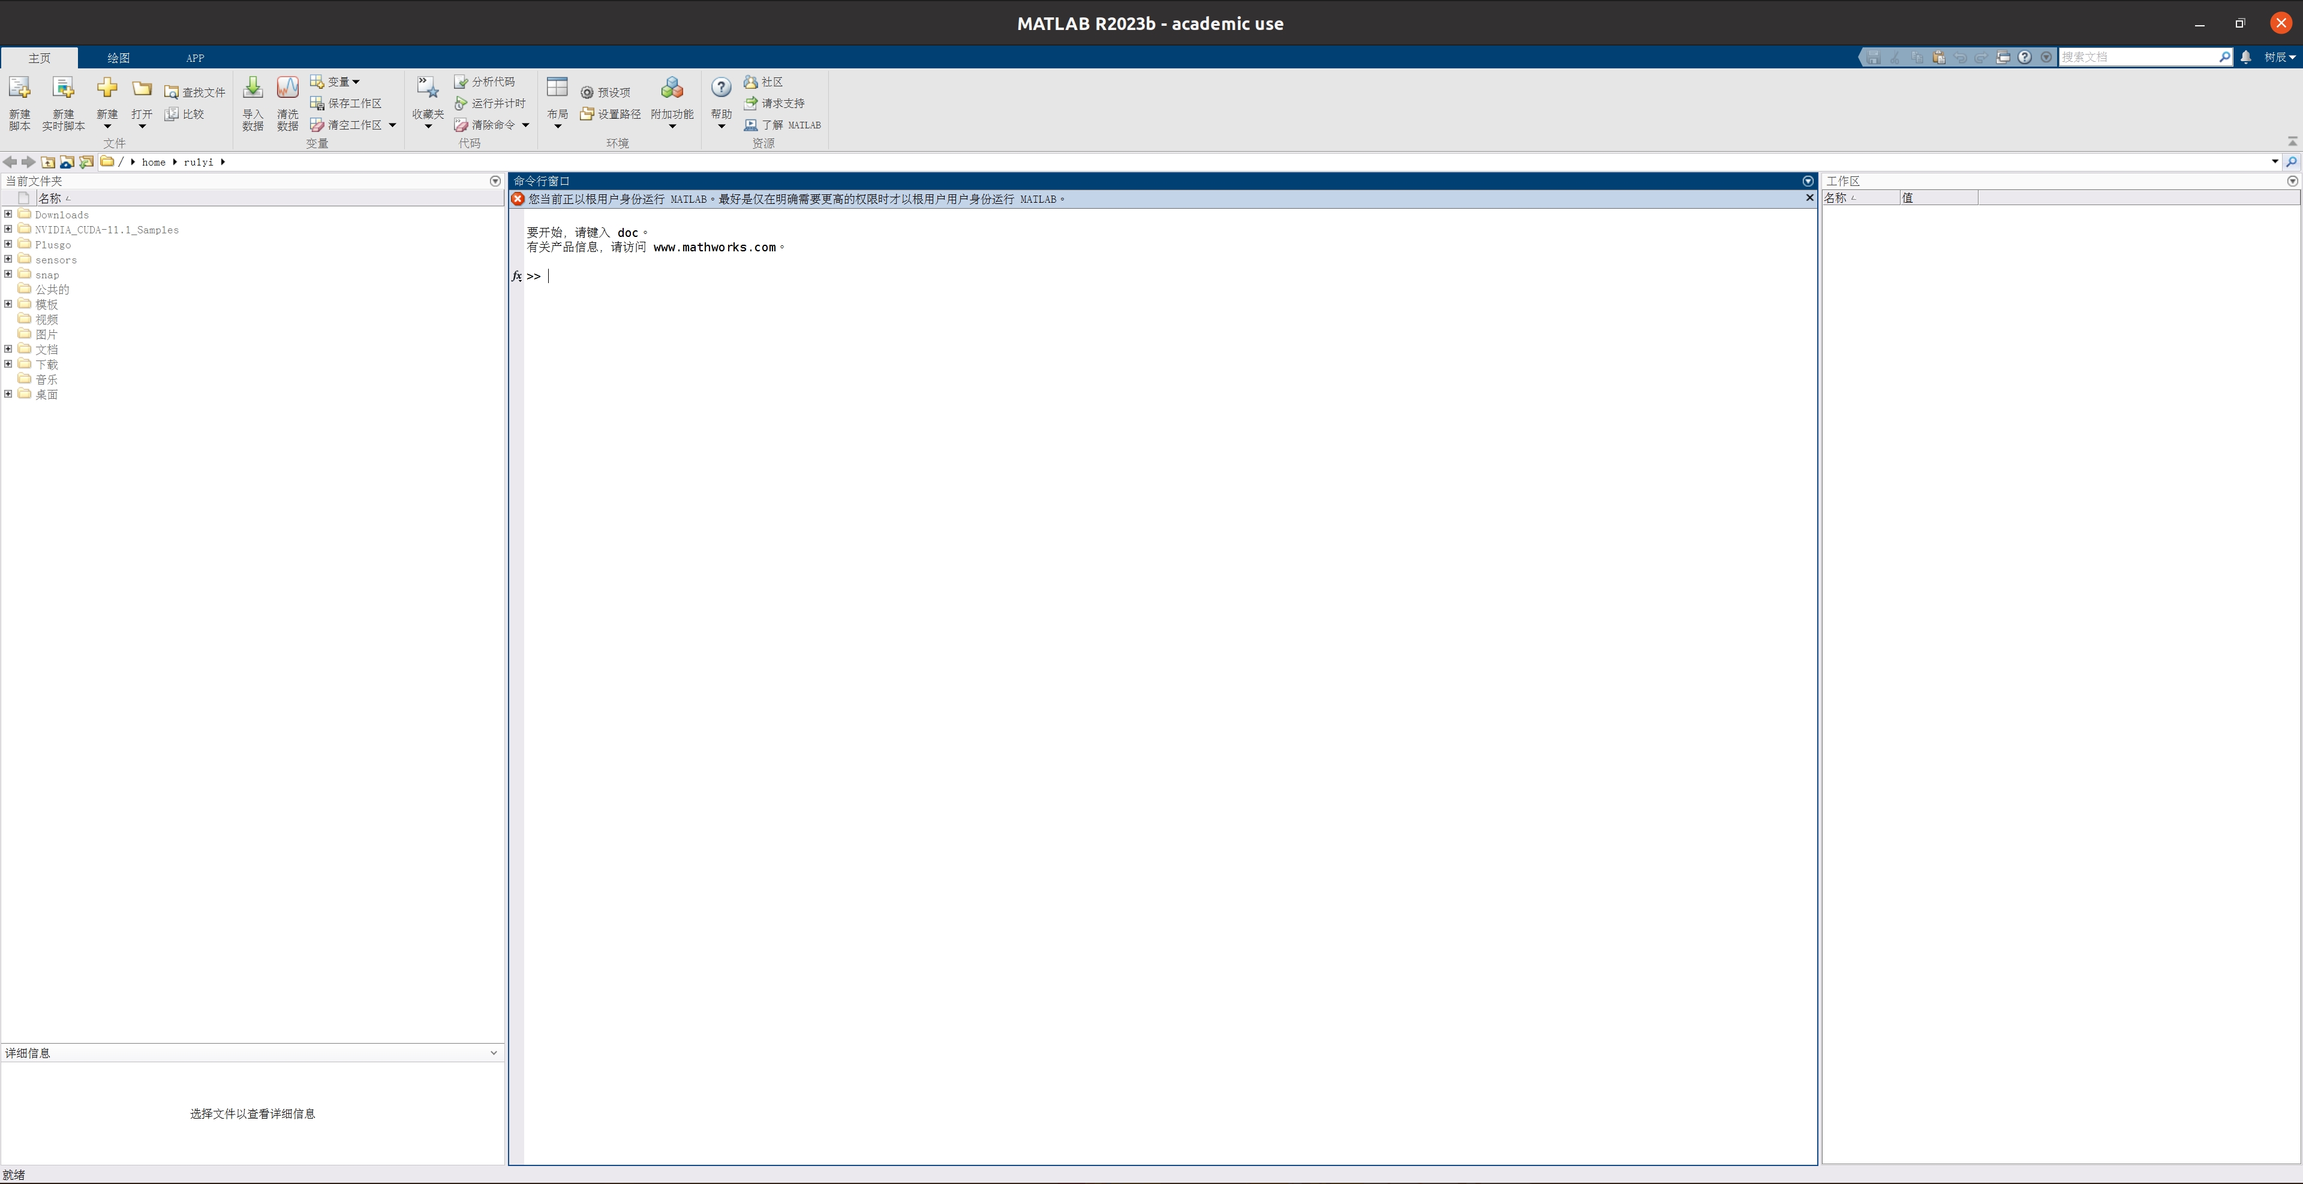Switch to the 绘图 tab

118,58
